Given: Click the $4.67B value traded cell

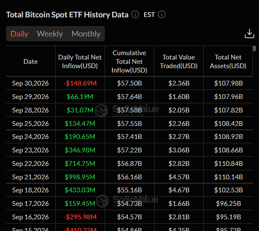Looking at the screenshot, I should (x=179, y=190).
